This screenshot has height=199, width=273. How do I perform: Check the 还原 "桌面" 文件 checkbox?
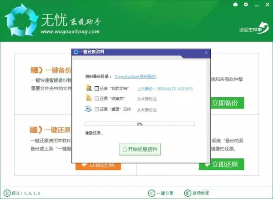97,109
